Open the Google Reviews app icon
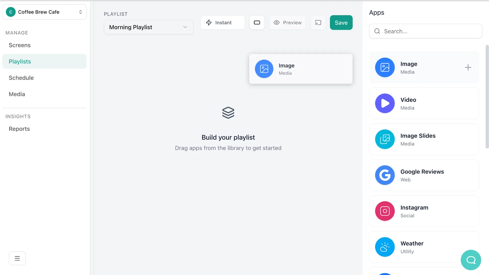This screenshot has height=275, width=489. 385,175
